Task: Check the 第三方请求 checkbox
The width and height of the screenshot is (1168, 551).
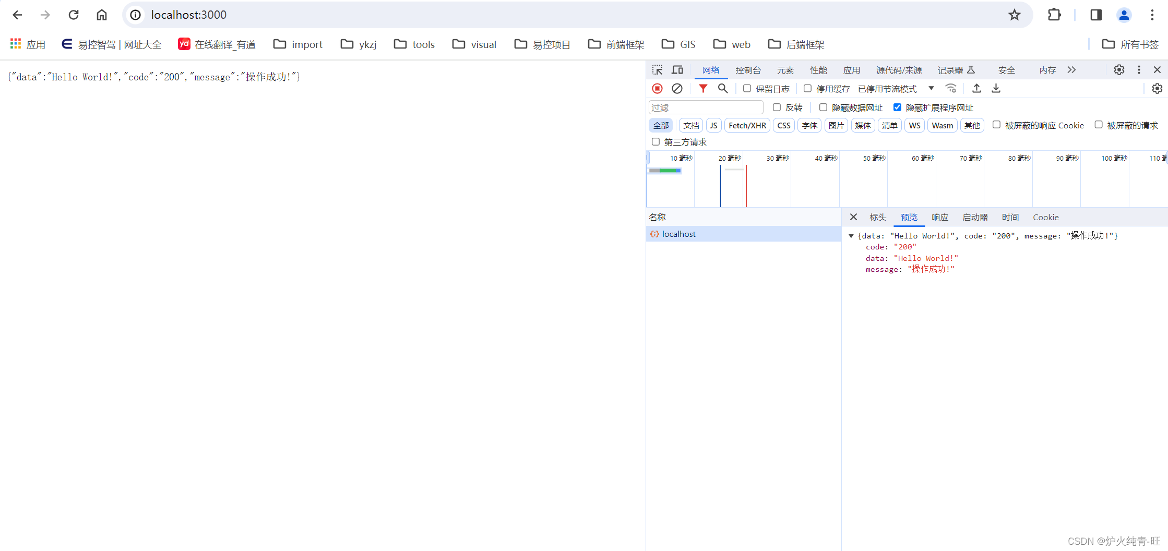Action: click(x=655, y=142)
